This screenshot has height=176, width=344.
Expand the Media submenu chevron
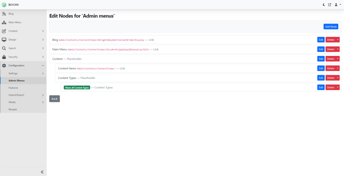[43, 102]
